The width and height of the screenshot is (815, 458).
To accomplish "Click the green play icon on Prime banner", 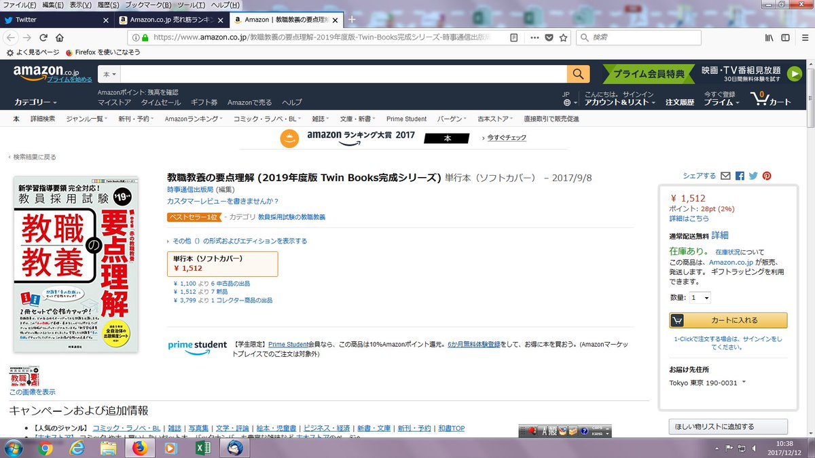I will coord(795,74).
